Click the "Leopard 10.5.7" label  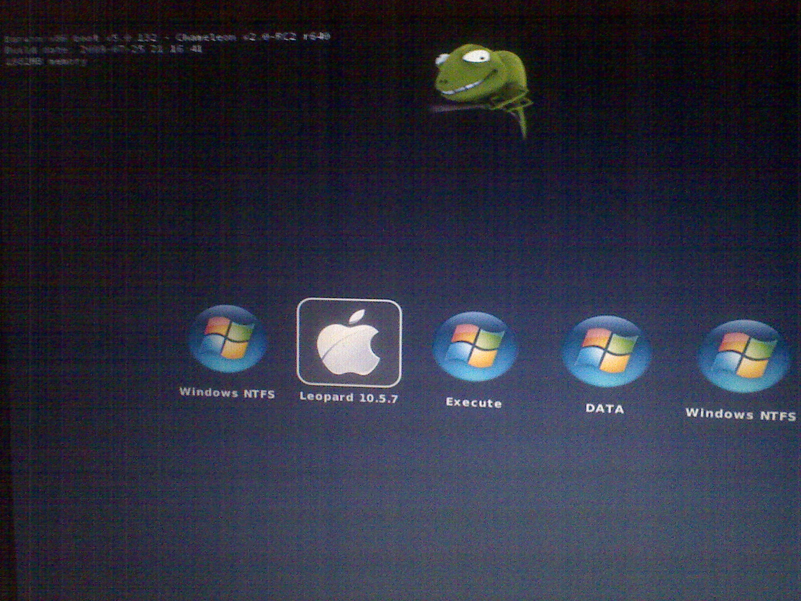348,398
